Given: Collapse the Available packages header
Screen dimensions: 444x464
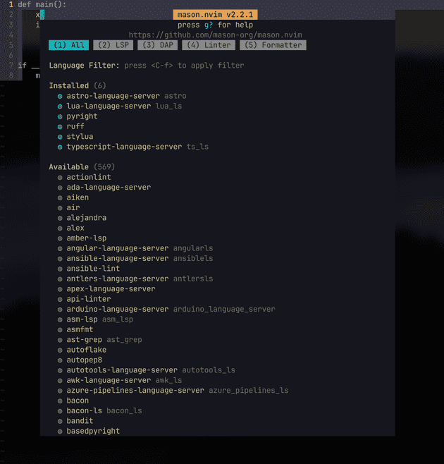Looking at the screenshot, I should point(70,167).
